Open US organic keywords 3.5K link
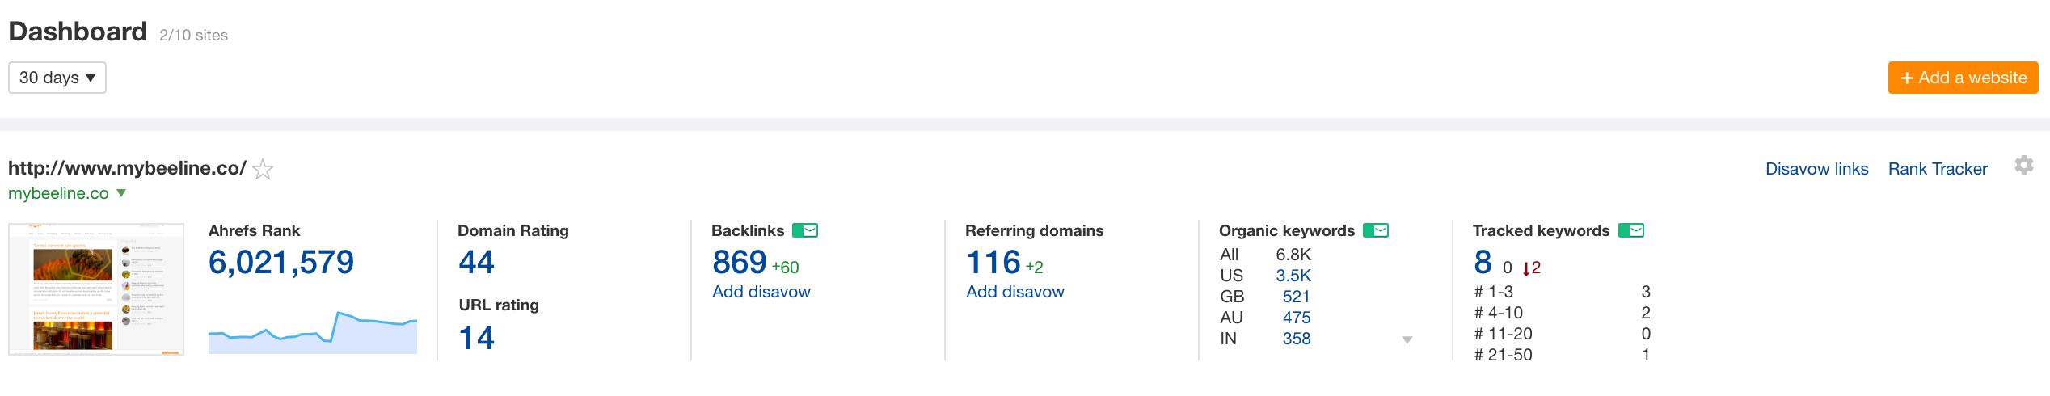 (x=1293, y=276)
